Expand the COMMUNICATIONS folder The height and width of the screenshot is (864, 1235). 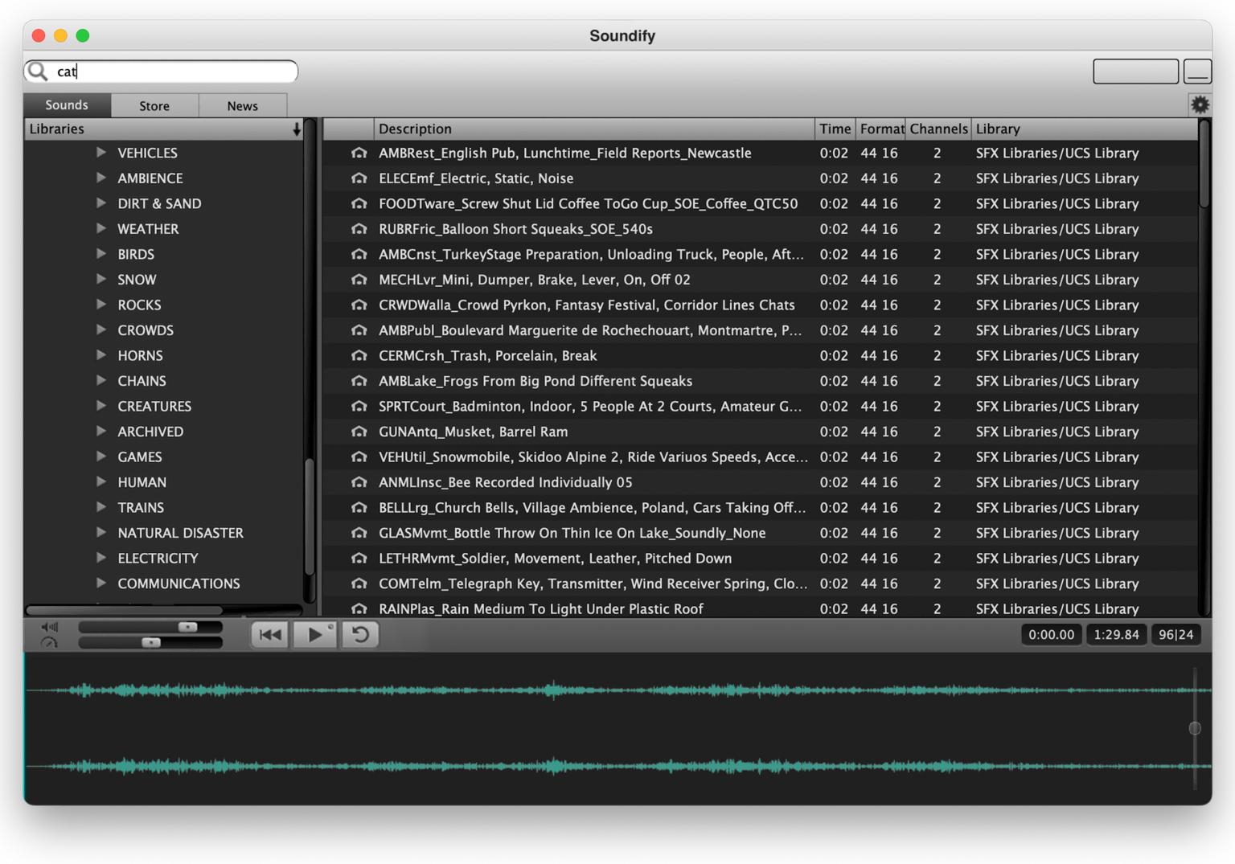pyautogui.click(x=101, y=583)
